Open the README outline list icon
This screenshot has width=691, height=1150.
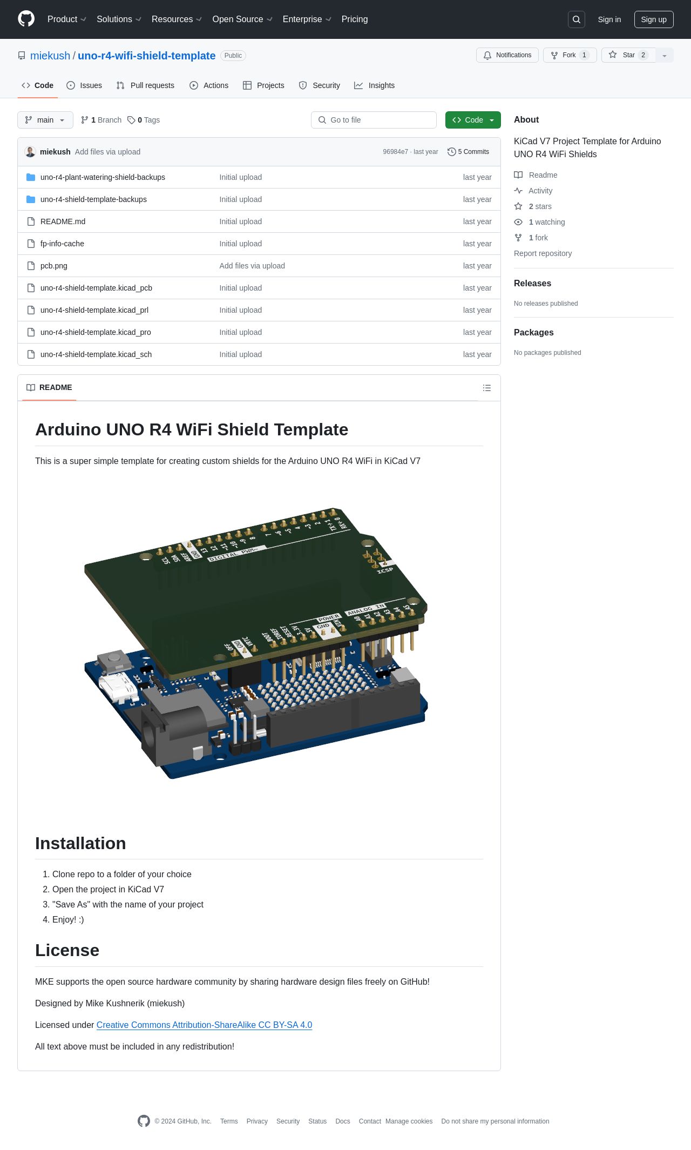tap(487, 388)
